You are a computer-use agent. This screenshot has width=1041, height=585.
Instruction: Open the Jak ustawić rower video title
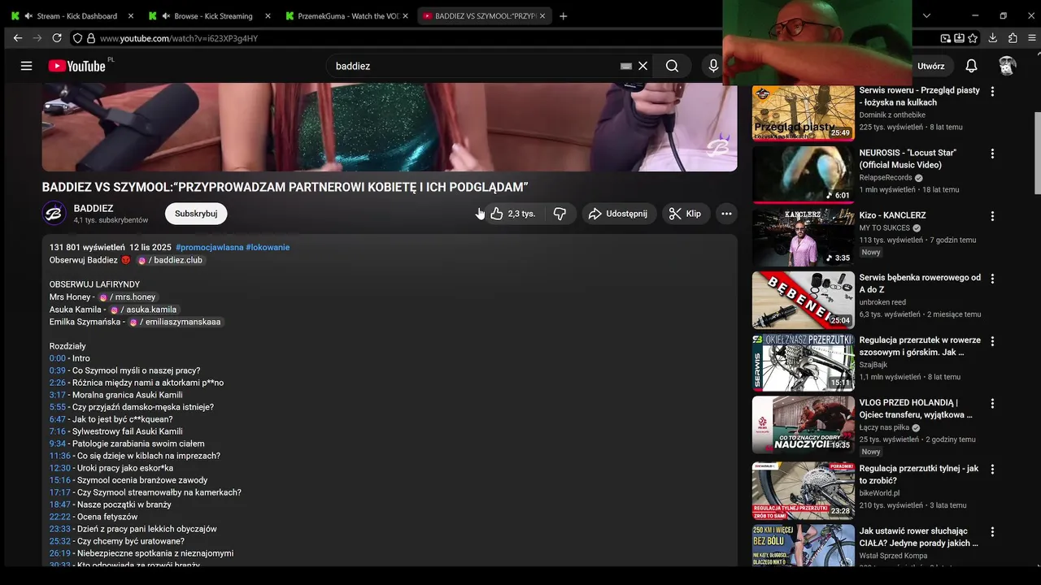point(919,537)
